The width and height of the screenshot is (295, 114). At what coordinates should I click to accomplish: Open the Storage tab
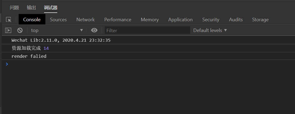pos(260,20)
